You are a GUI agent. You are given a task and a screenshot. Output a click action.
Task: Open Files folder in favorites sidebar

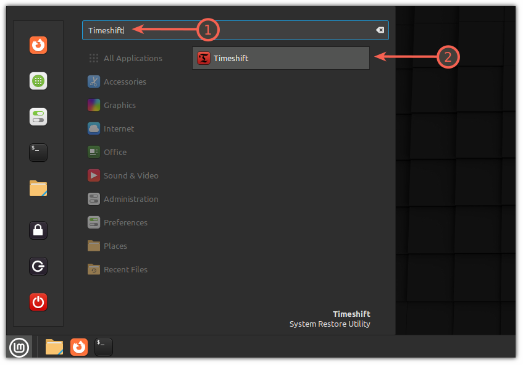tap(38, 188)
